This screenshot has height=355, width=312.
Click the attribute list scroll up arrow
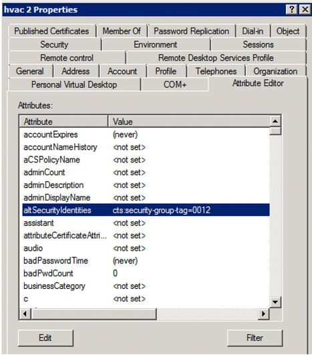tap(275, 122)
